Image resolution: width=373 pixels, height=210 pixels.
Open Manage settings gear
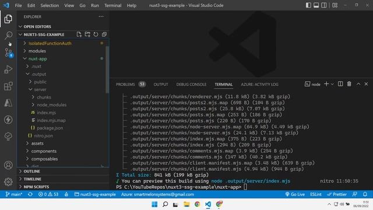click(8, 182)
